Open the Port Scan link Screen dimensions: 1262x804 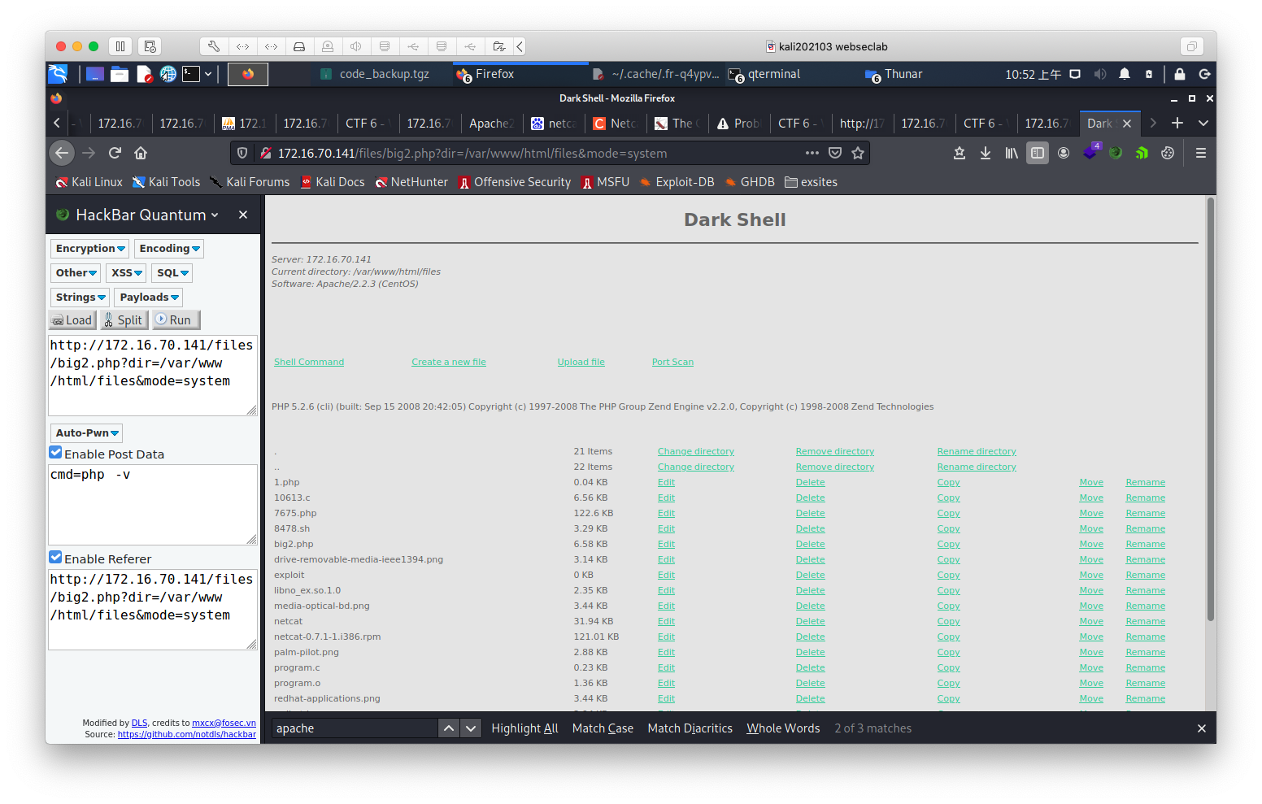coord(672,362)
